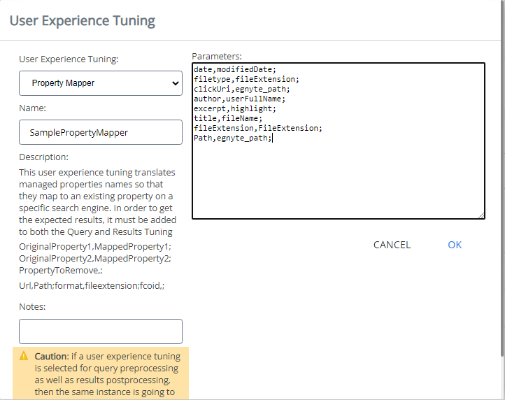The height and width of the screenshot is (400, 505).
Task: Click the Parameters label above the textarea
Action: pos(217,56)
